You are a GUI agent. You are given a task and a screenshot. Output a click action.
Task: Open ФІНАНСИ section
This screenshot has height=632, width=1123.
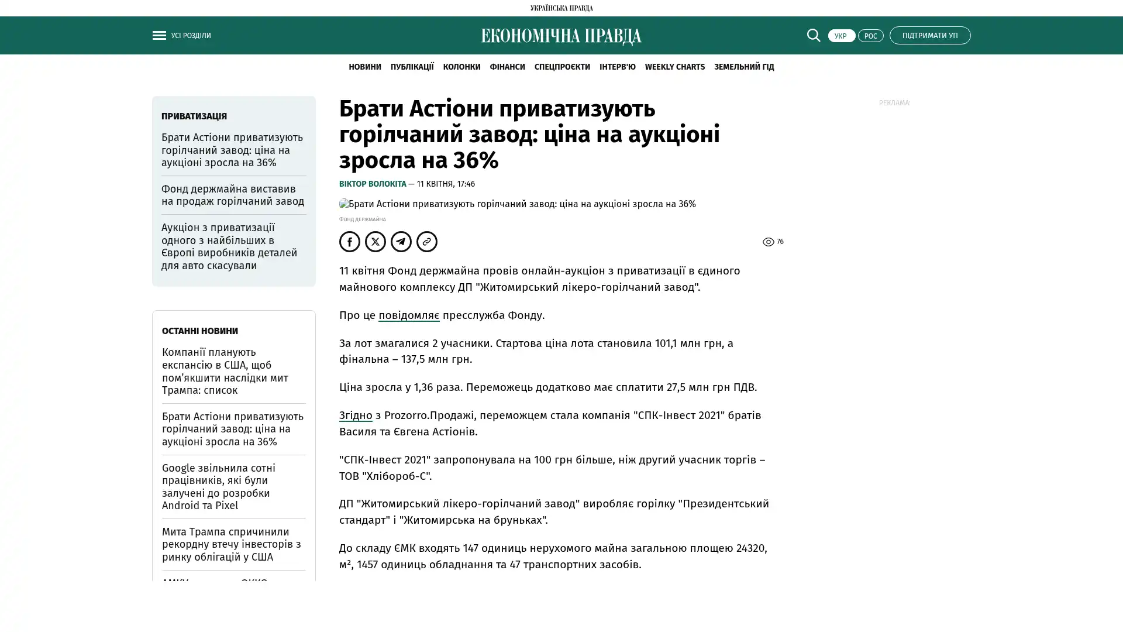coord(507,67)
